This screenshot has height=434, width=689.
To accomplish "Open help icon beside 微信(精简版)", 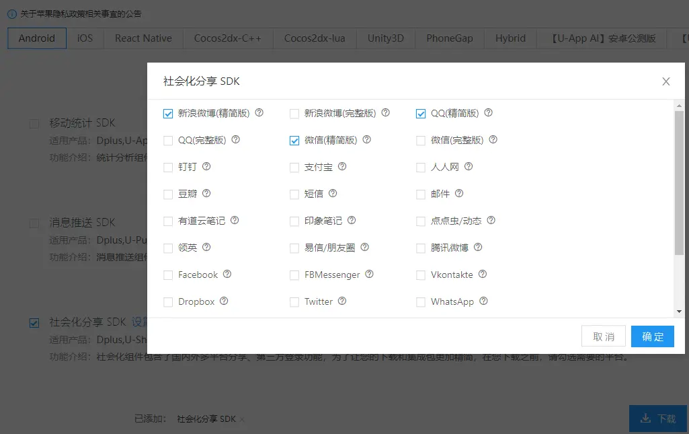I will click(366, 139).
